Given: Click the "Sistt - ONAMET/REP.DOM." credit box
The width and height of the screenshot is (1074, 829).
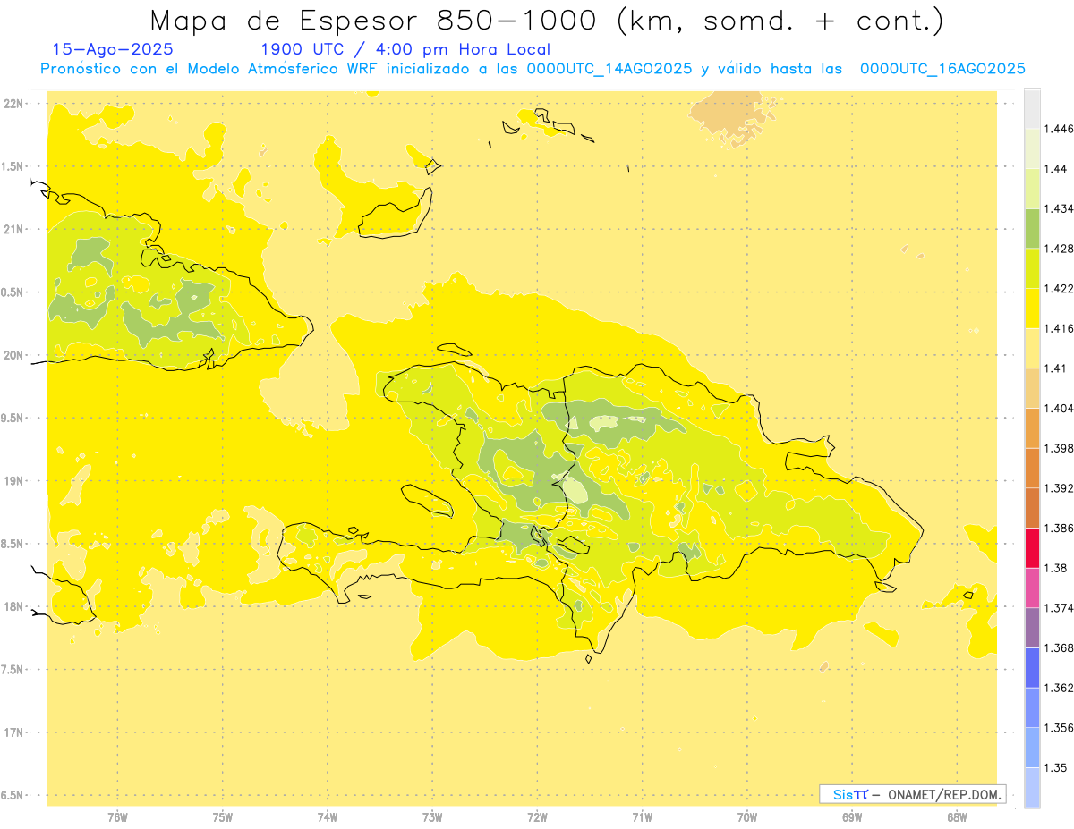Looking at the screenshot, I should tap(913, 794).
